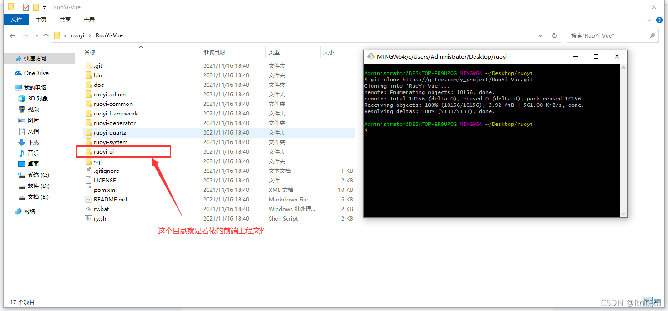Open 桌面 in the navigation pane

click(33, 164)
